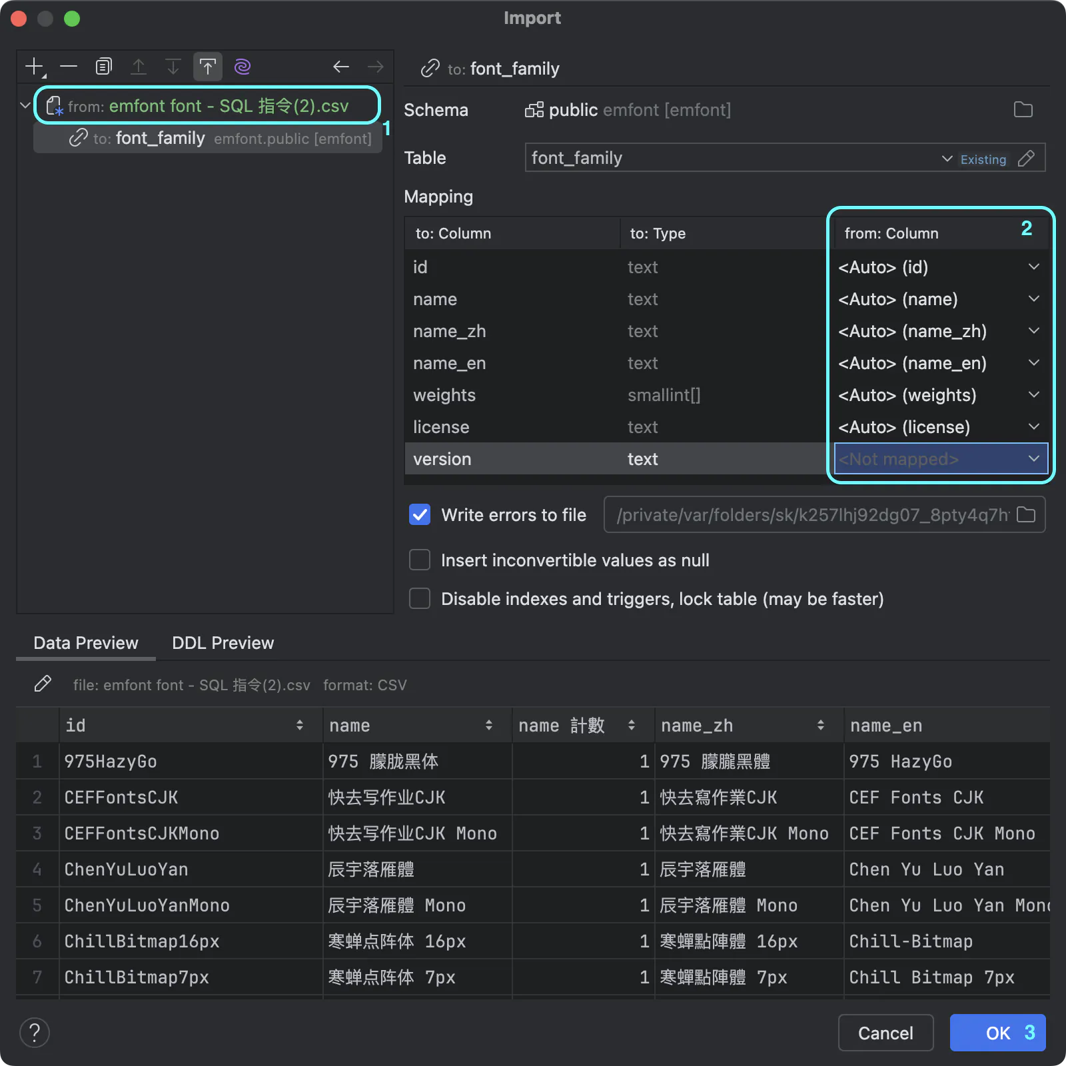Open the Schema folder browse icon
This screenshot has height=1066, width=1066.
click(x=1023, y=110)
